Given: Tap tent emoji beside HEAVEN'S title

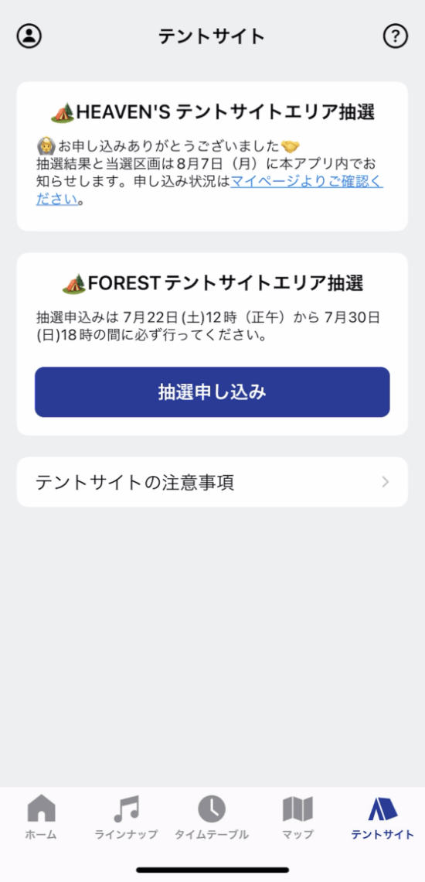Looking at the screenshot, I should [63, 113].
